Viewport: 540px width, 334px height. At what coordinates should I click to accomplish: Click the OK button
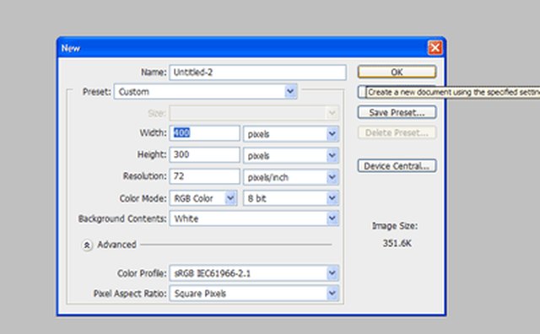[397, 72]
